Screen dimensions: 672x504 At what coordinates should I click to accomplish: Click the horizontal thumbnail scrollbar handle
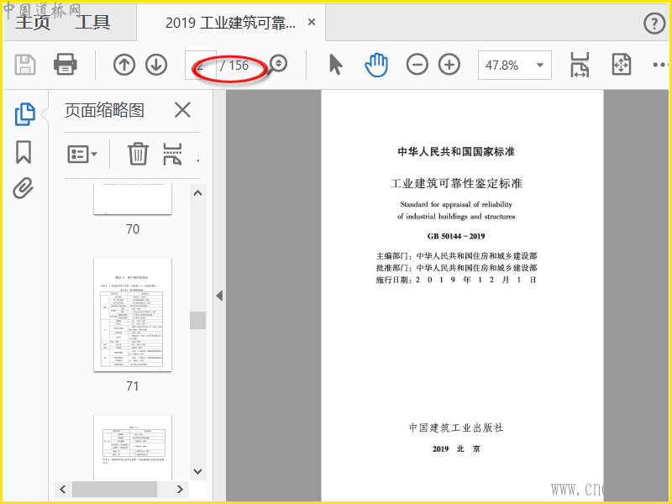(114, 489)
